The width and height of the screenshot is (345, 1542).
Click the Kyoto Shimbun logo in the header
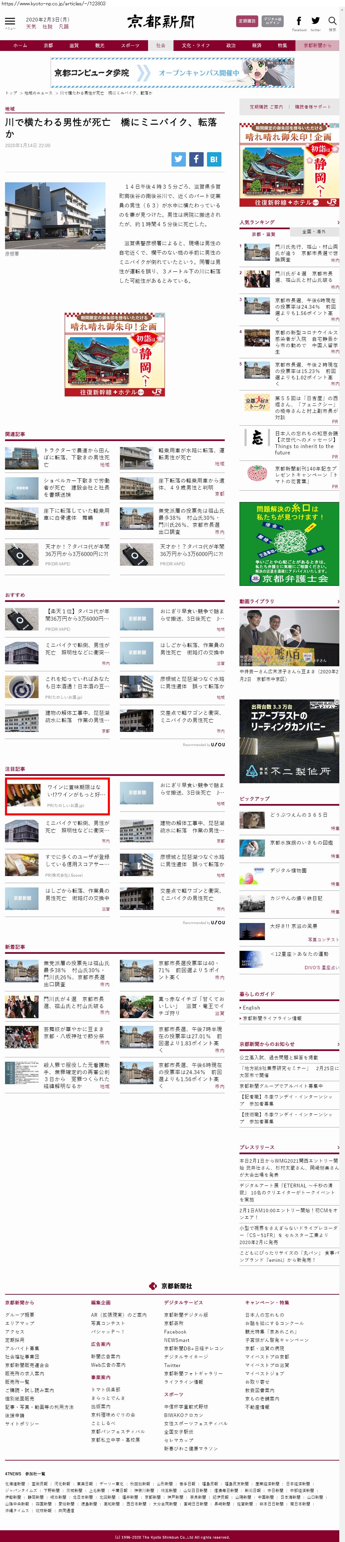coord(161,23)
